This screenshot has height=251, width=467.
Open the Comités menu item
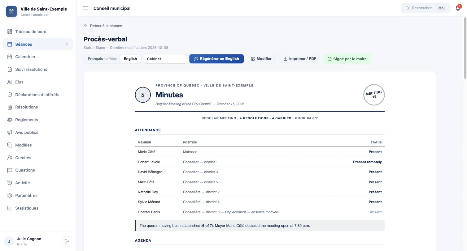click(x=38, y=158)
